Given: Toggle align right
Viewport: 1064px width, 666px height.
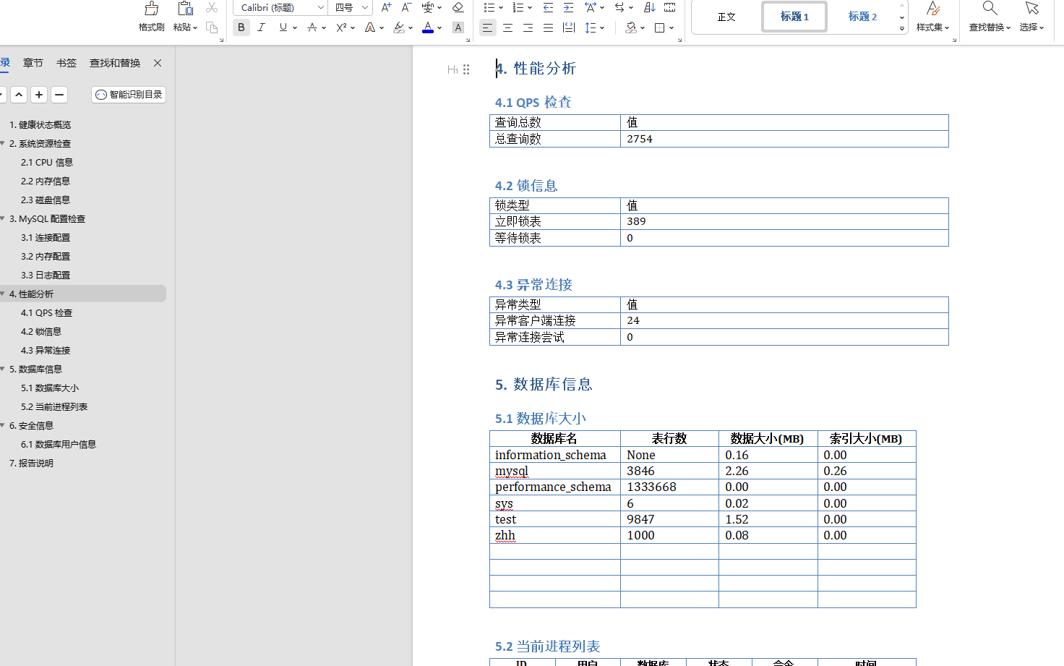Looking at the screenshot, I should (528, 27).
